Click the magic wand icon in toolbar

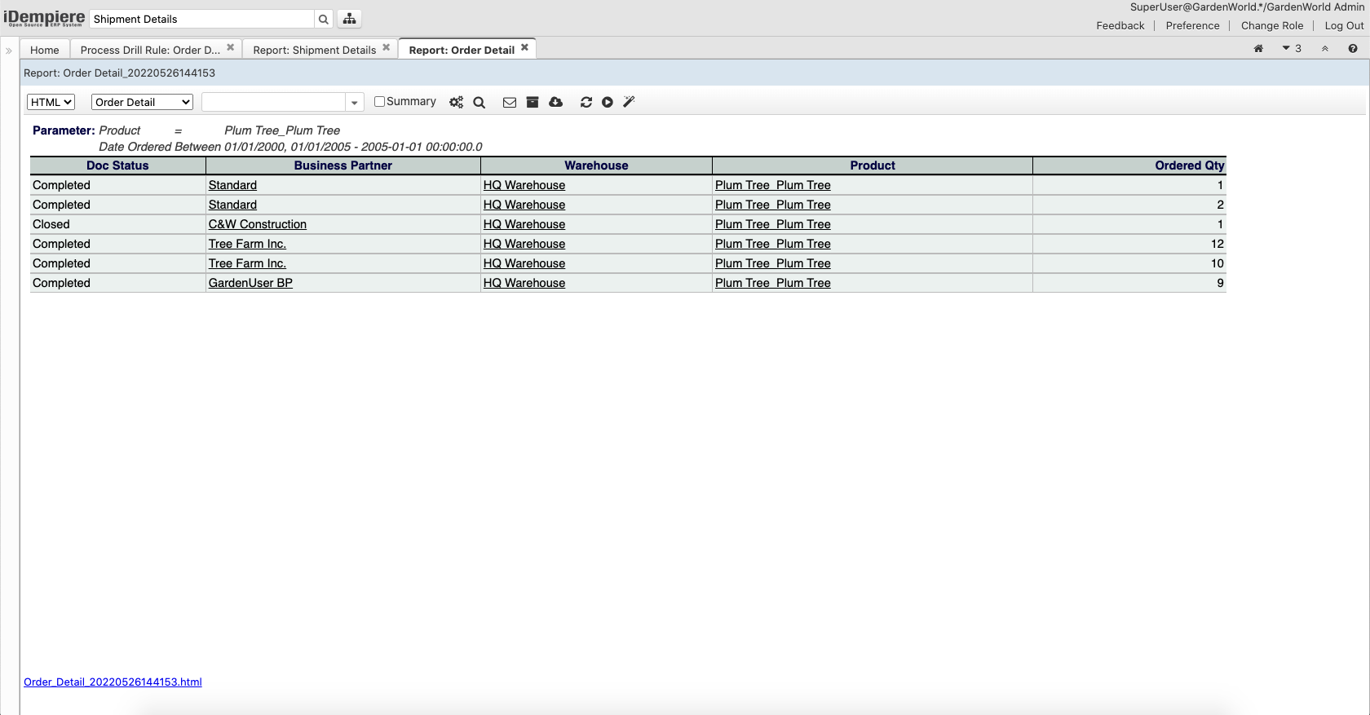(629, 102)
